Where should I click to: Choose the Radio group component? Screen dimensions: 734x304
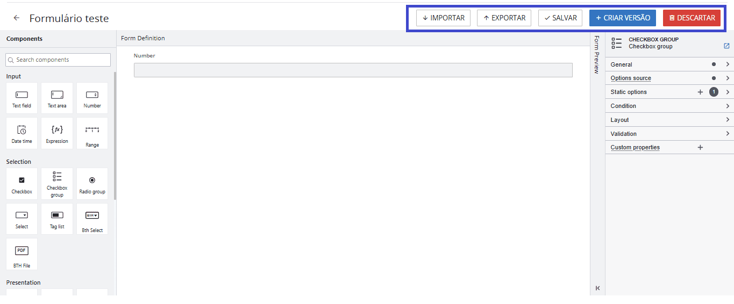(92, 184)
